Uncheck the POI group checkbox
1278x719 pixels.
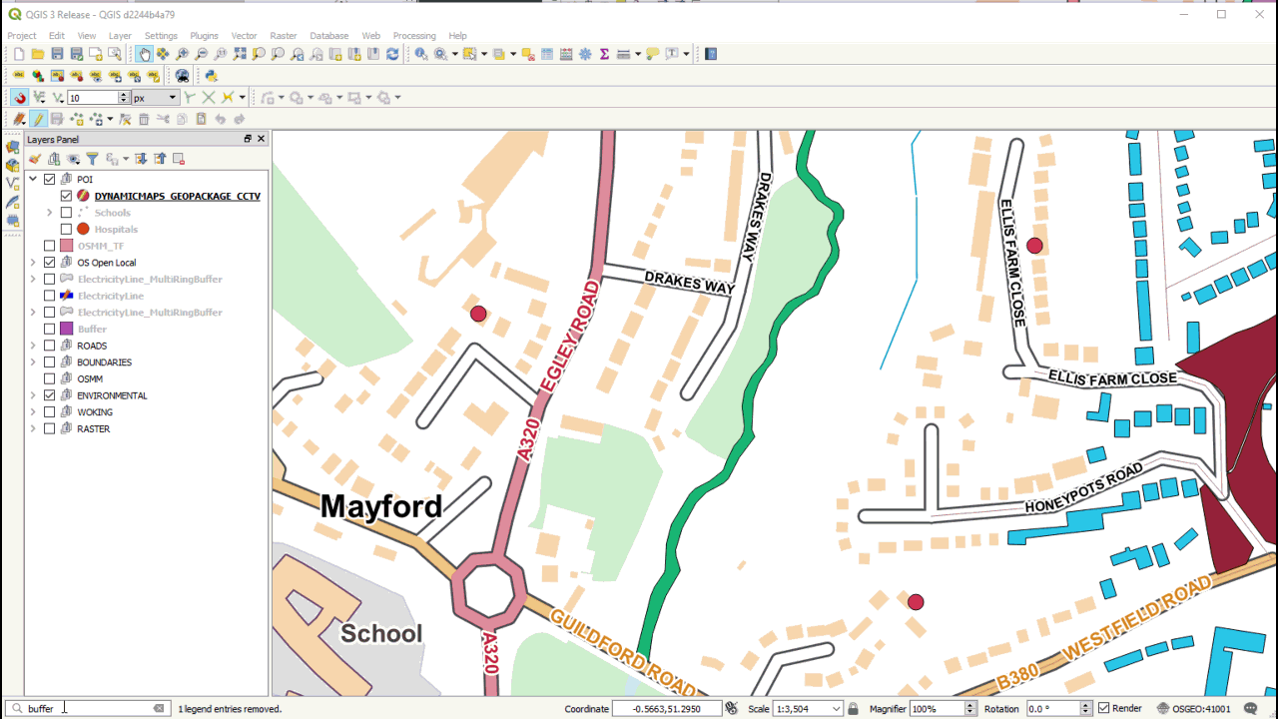point(50,180)
